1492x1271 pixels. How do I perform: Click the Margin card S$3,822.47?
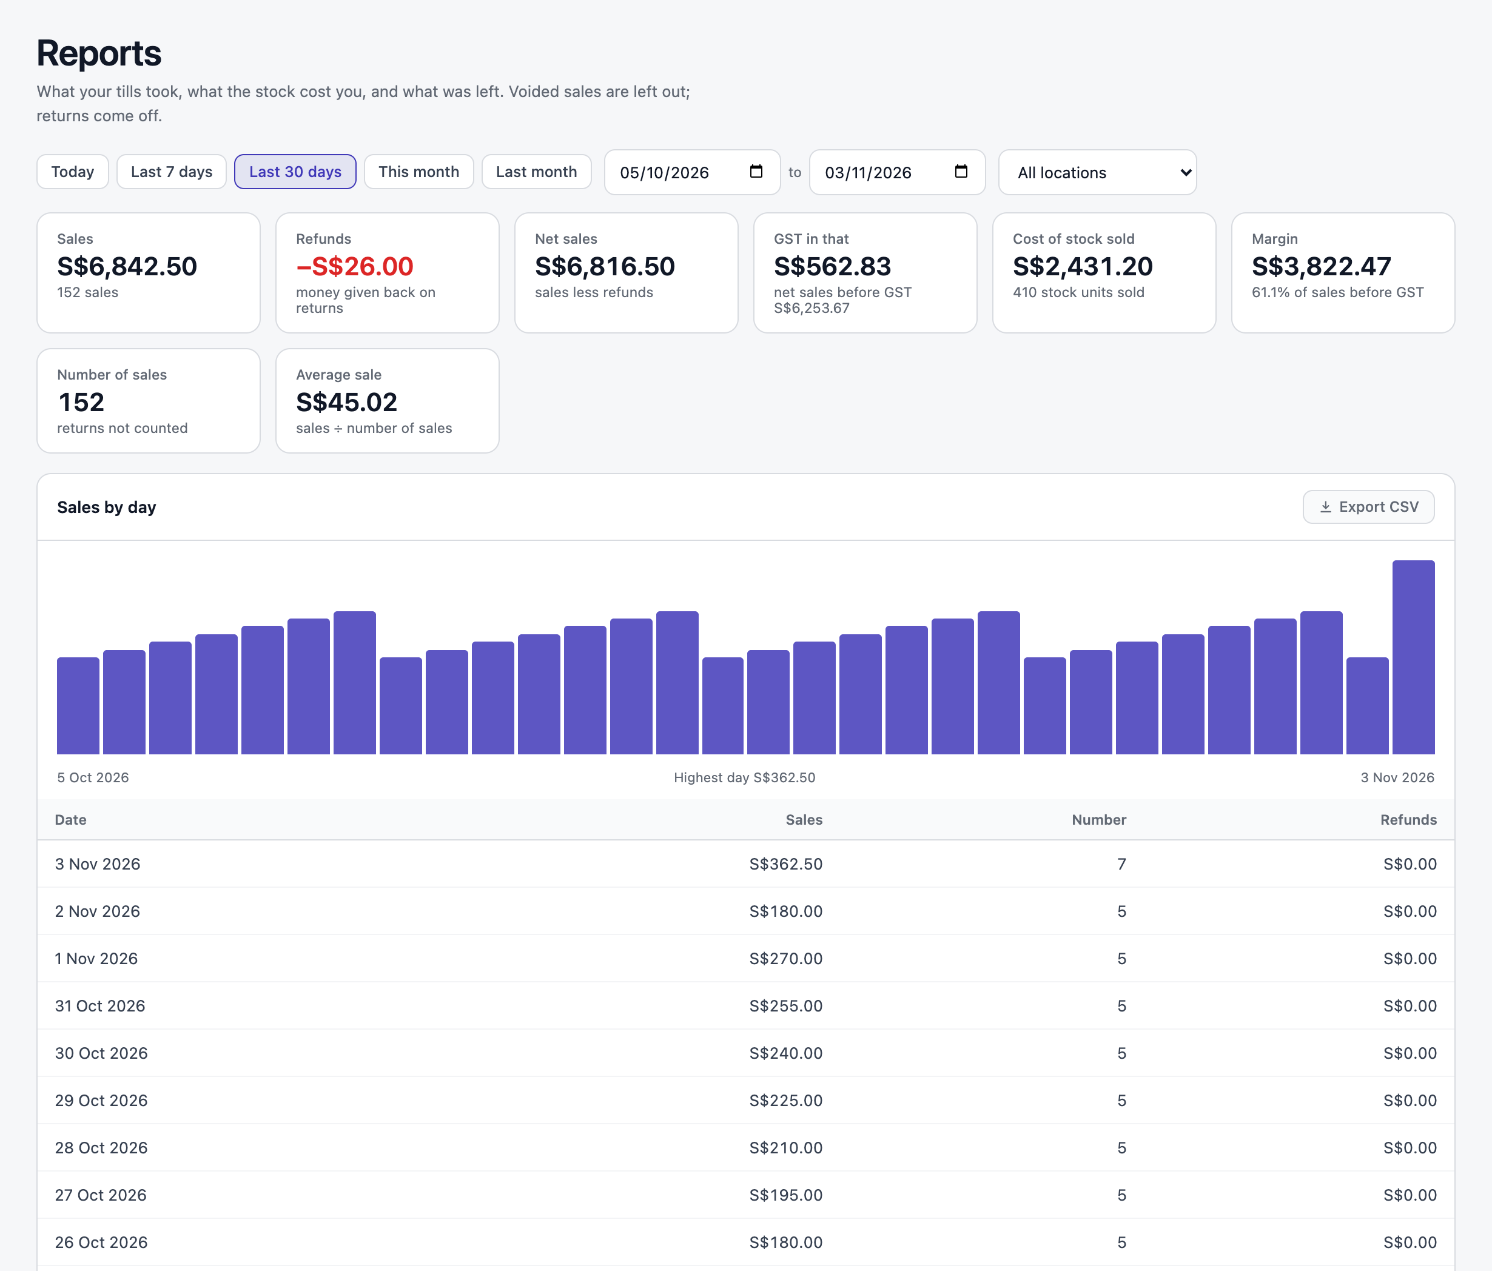[x=1343, y=273]
